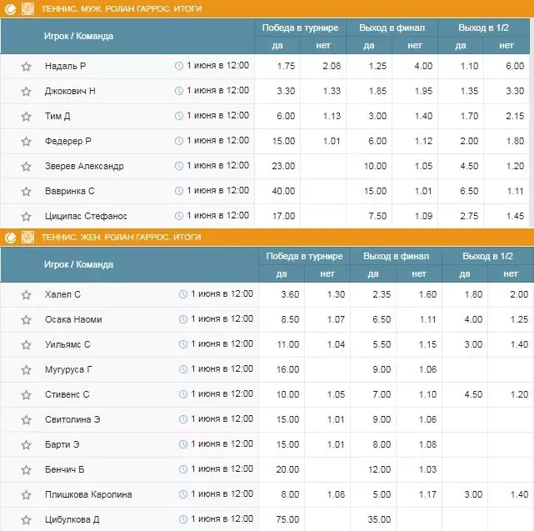Choose Тим Д tournament win 6.00

(286, 116)
